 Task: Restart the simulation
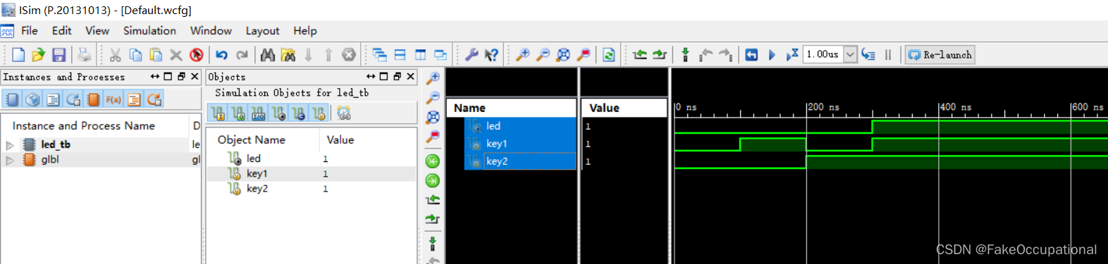coord(751,55)
